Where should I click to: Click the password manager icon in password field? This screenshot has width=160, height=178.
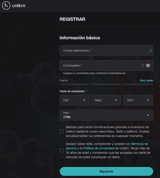pyautogui.click(x=143, y=65)
